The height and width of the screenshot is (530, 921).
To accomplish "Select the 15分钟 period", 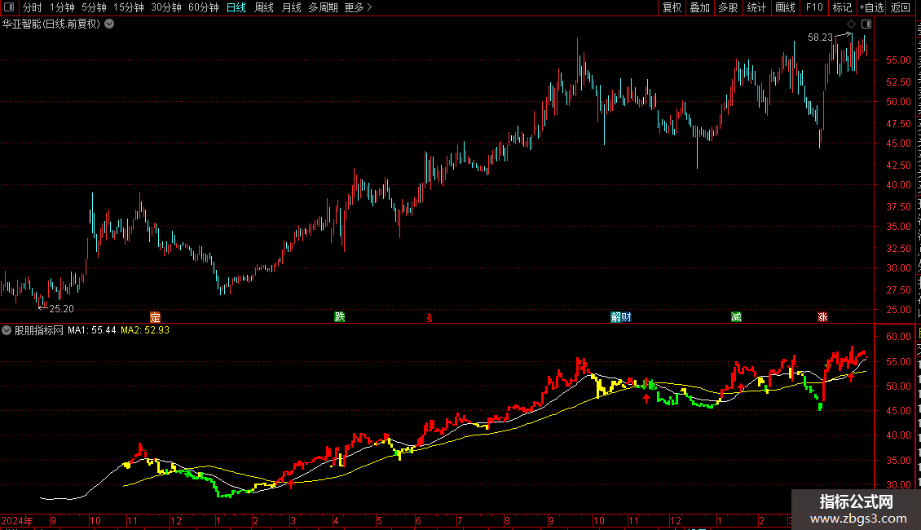I will 129,7.
